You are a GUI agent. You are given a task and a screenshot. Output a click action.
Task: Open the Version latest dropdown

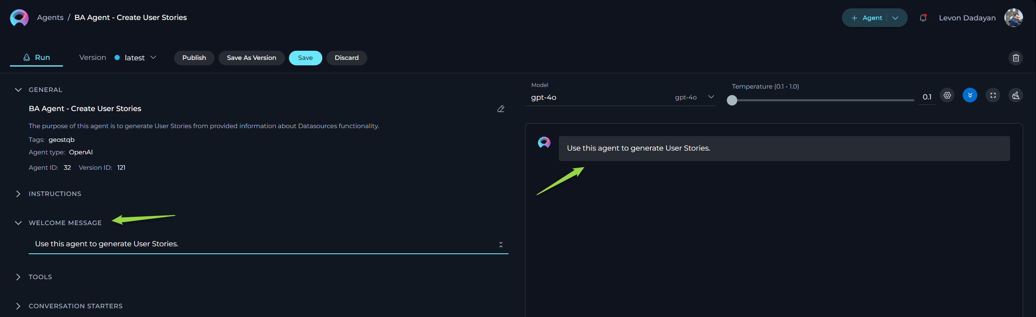135,58
